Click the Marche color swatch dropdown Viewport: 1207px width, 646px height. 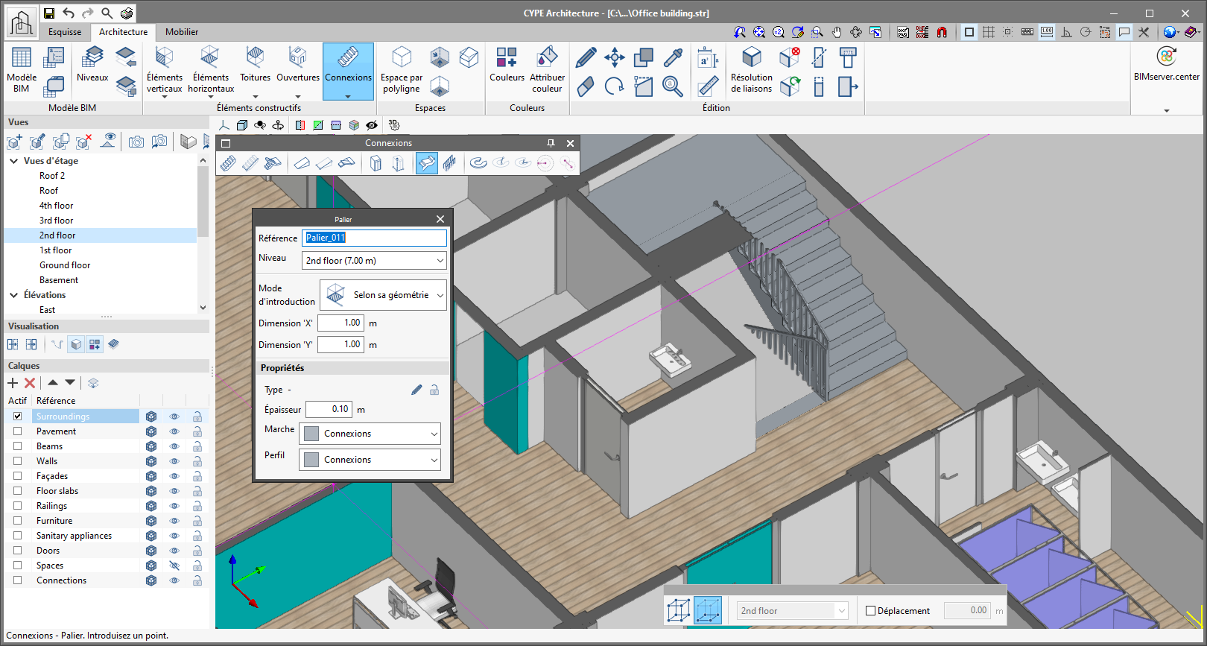pos(370,434)
